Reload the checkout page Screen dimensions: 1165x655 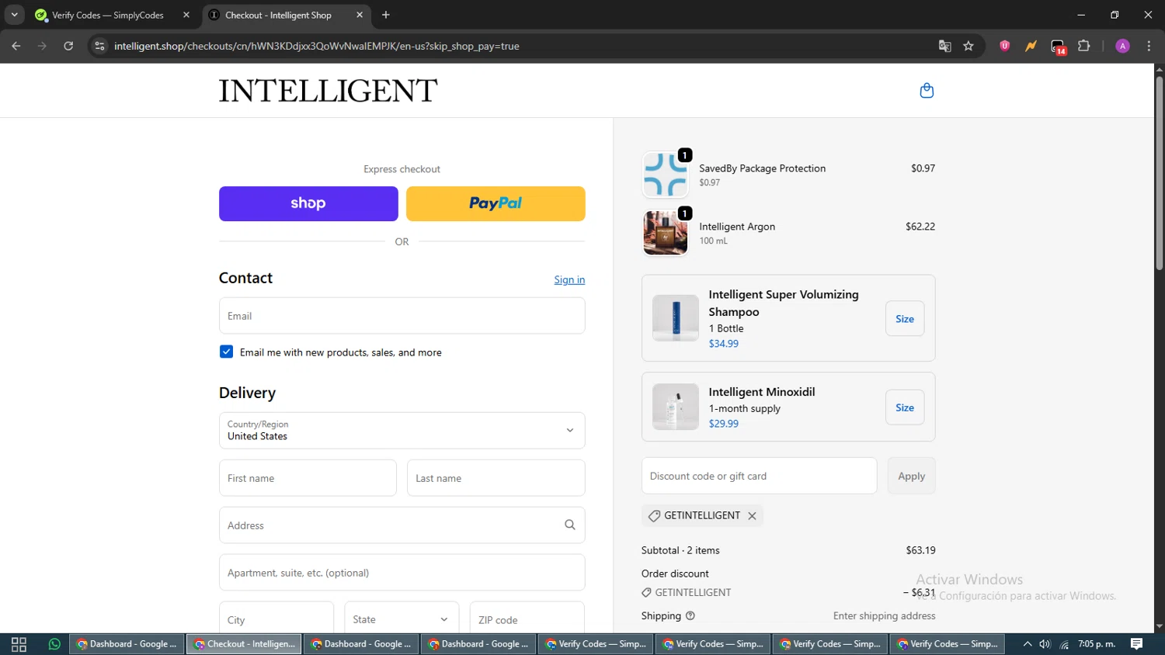[x=68, y=46]
